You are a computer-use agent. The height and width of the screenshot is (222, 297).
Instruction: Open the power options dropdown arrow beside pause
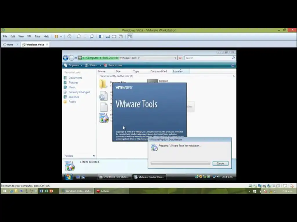point(61,36)
